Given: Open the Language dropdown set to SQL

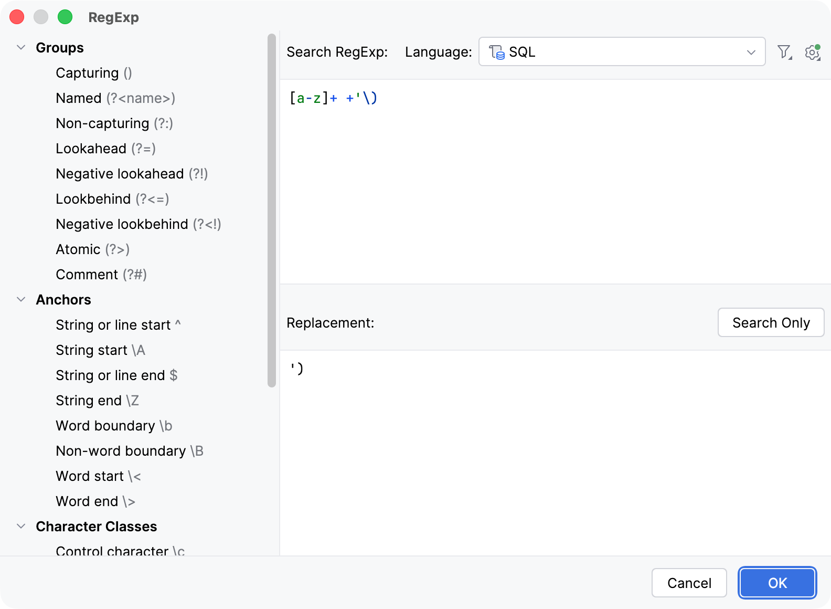Looking at the screenshot, I should click(x=622, y=51).
